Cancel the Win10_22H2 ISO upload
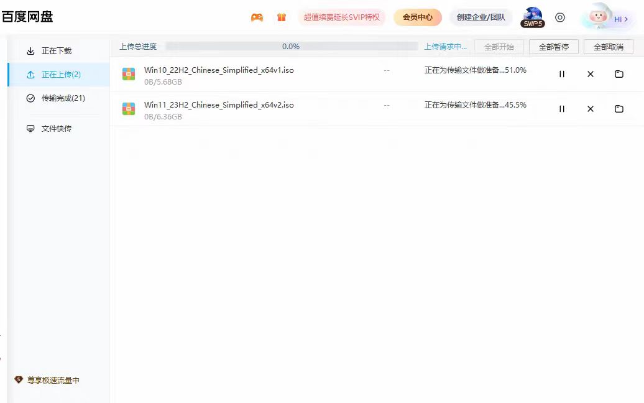Viewport: 644px width, 403px height. click(590, 73)
